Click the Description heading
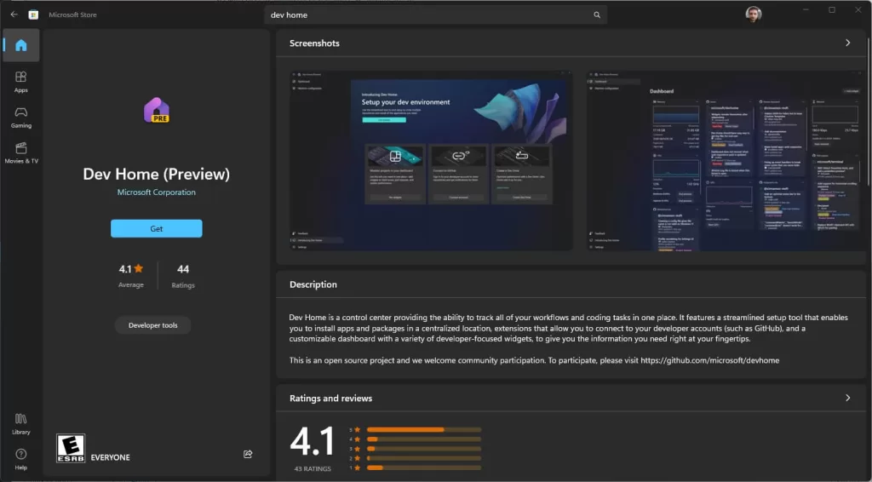872x482 pixels. pos(313,284)
